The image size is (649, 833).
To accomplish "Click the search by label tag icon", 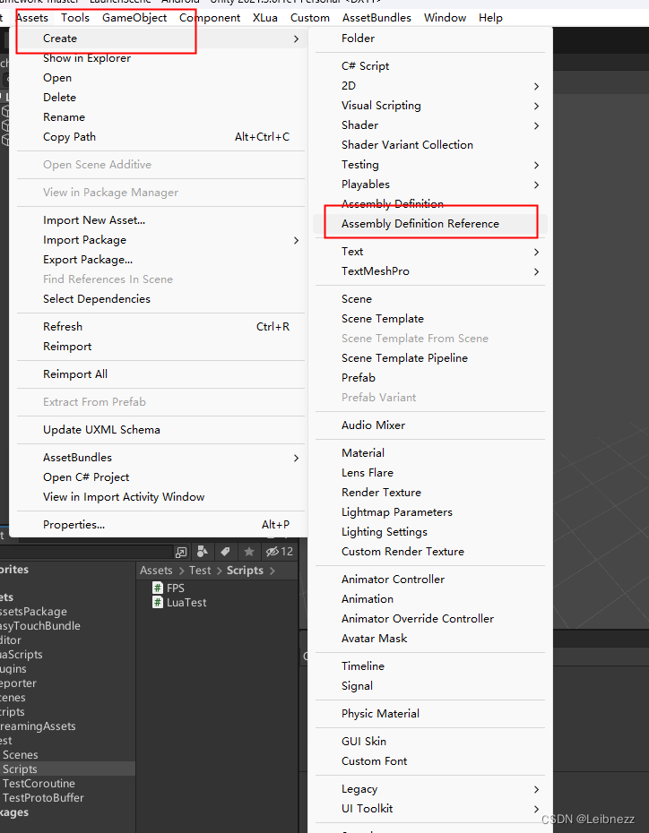I will click(x=225, y=552).
